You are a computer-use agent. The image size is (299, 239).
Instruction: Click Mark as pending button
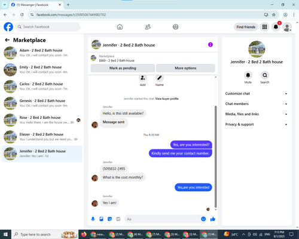pos(123,68)
